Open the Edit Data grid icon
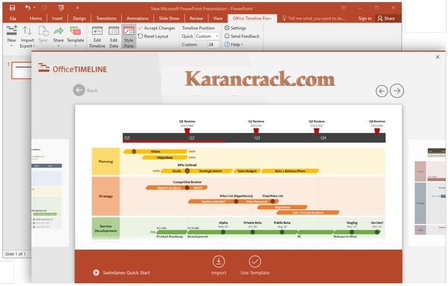Viewport: 448px width, 286px height. 113,31
